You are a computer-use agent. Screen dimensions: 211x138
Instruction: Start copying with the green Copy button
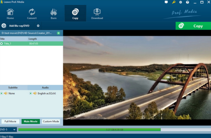point(193,26)
